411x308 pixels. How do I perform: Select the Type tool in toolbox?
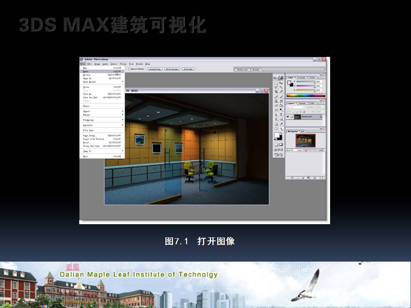point(281,115)
